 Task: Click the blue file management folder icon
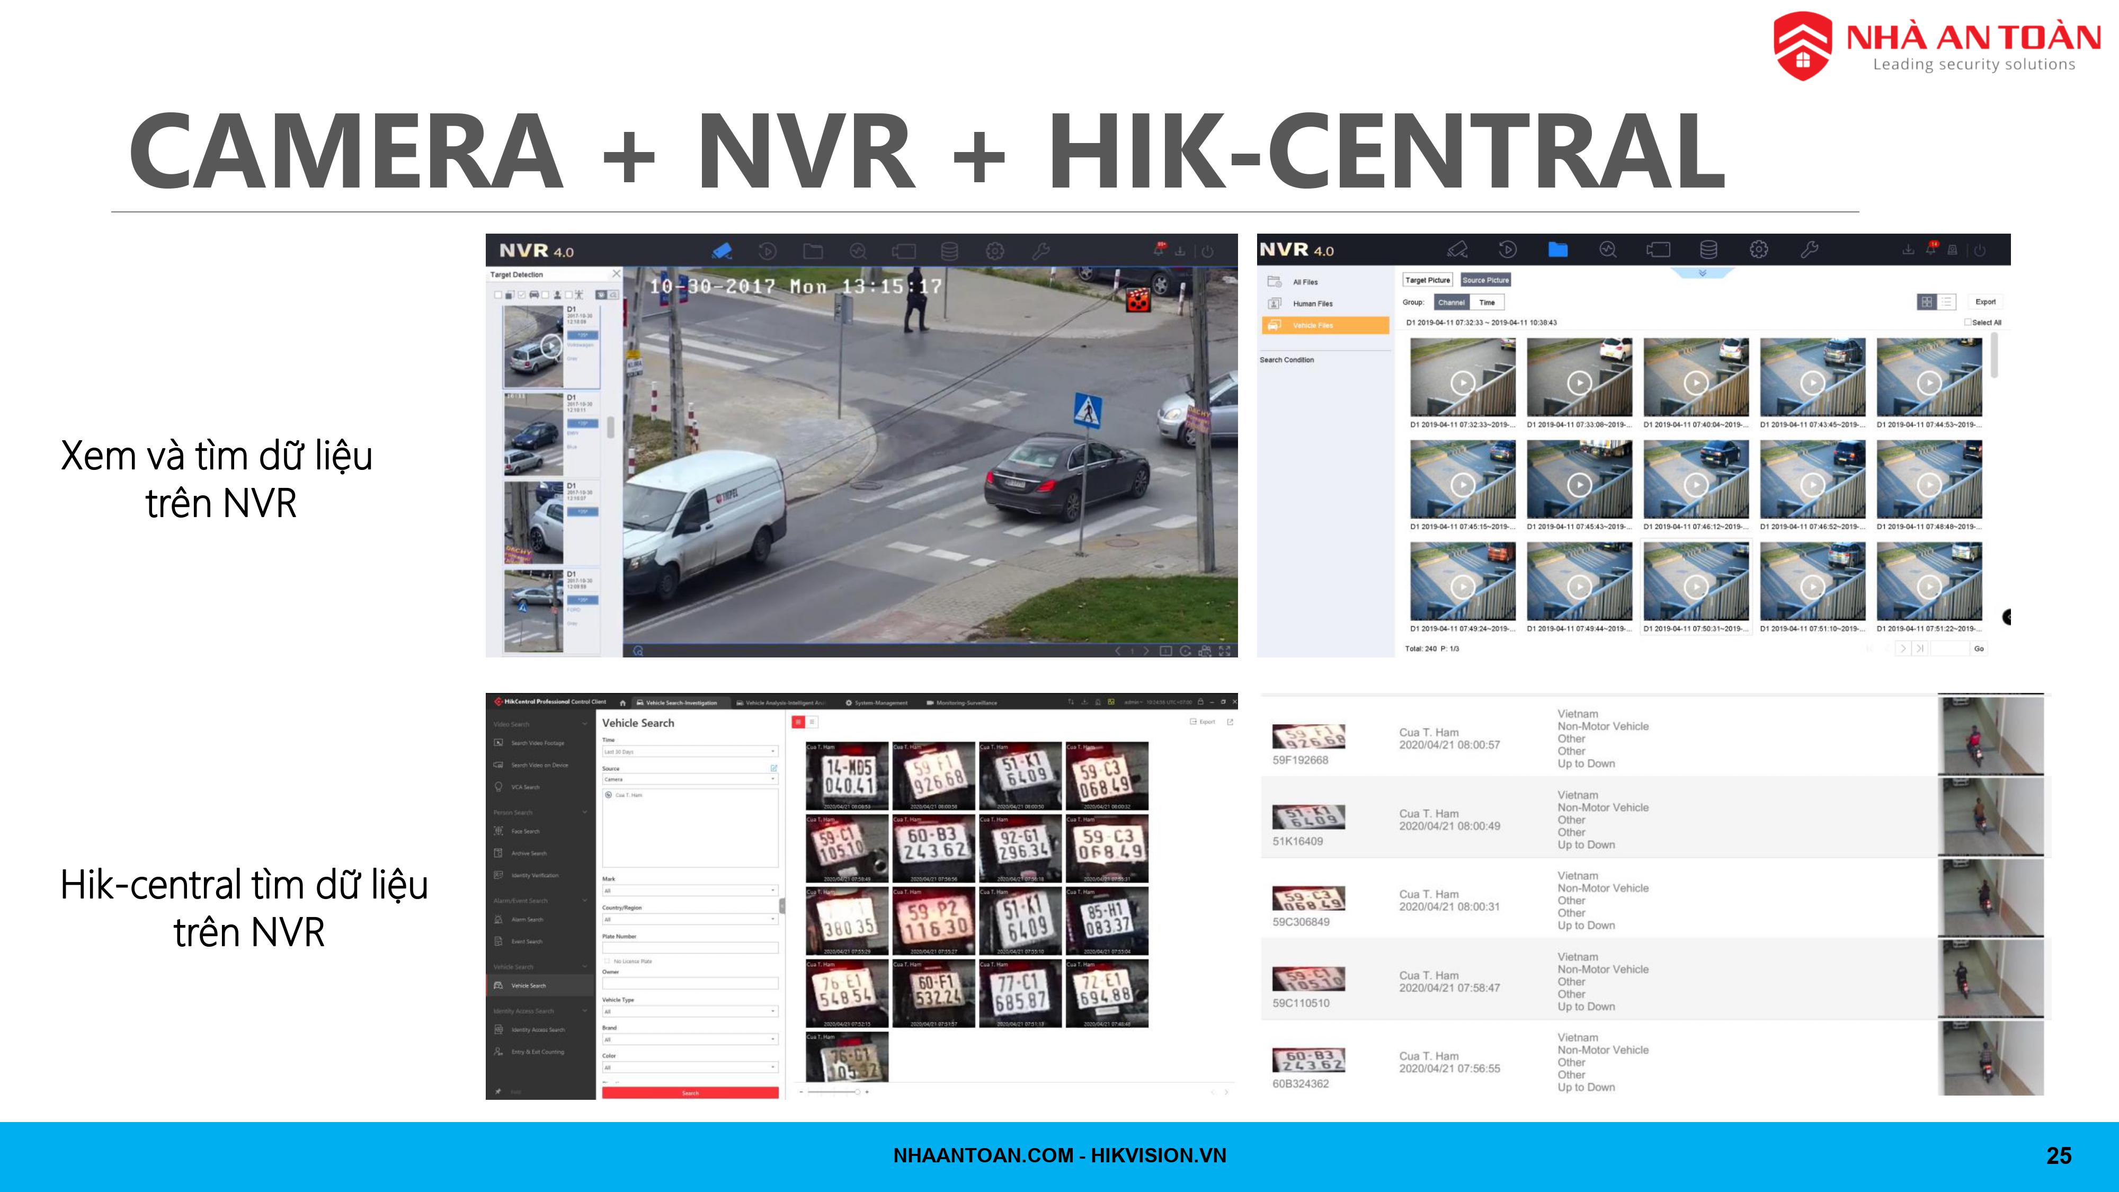(1558, 249)
